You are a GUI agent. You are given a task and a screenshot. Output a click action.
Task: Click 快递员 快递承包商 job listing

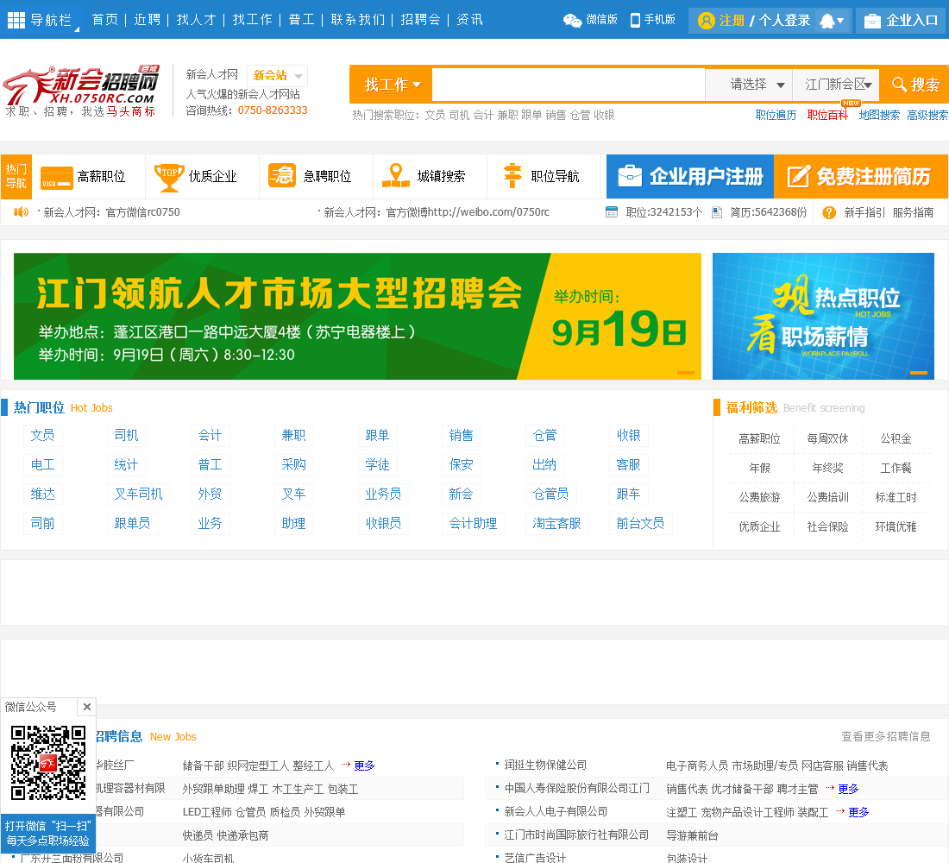[x=225, y=835]
